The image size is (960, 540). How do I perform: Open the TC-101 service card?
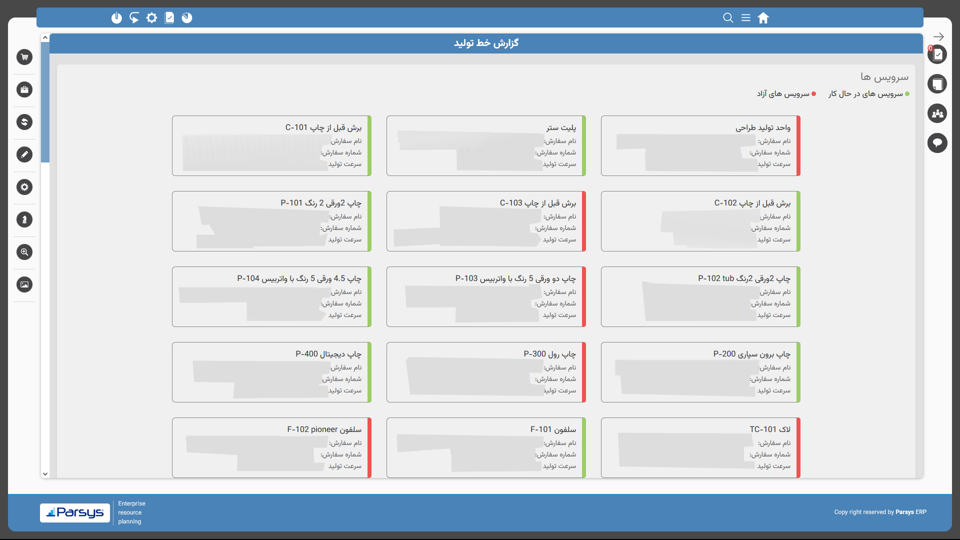tap(700, 447)
